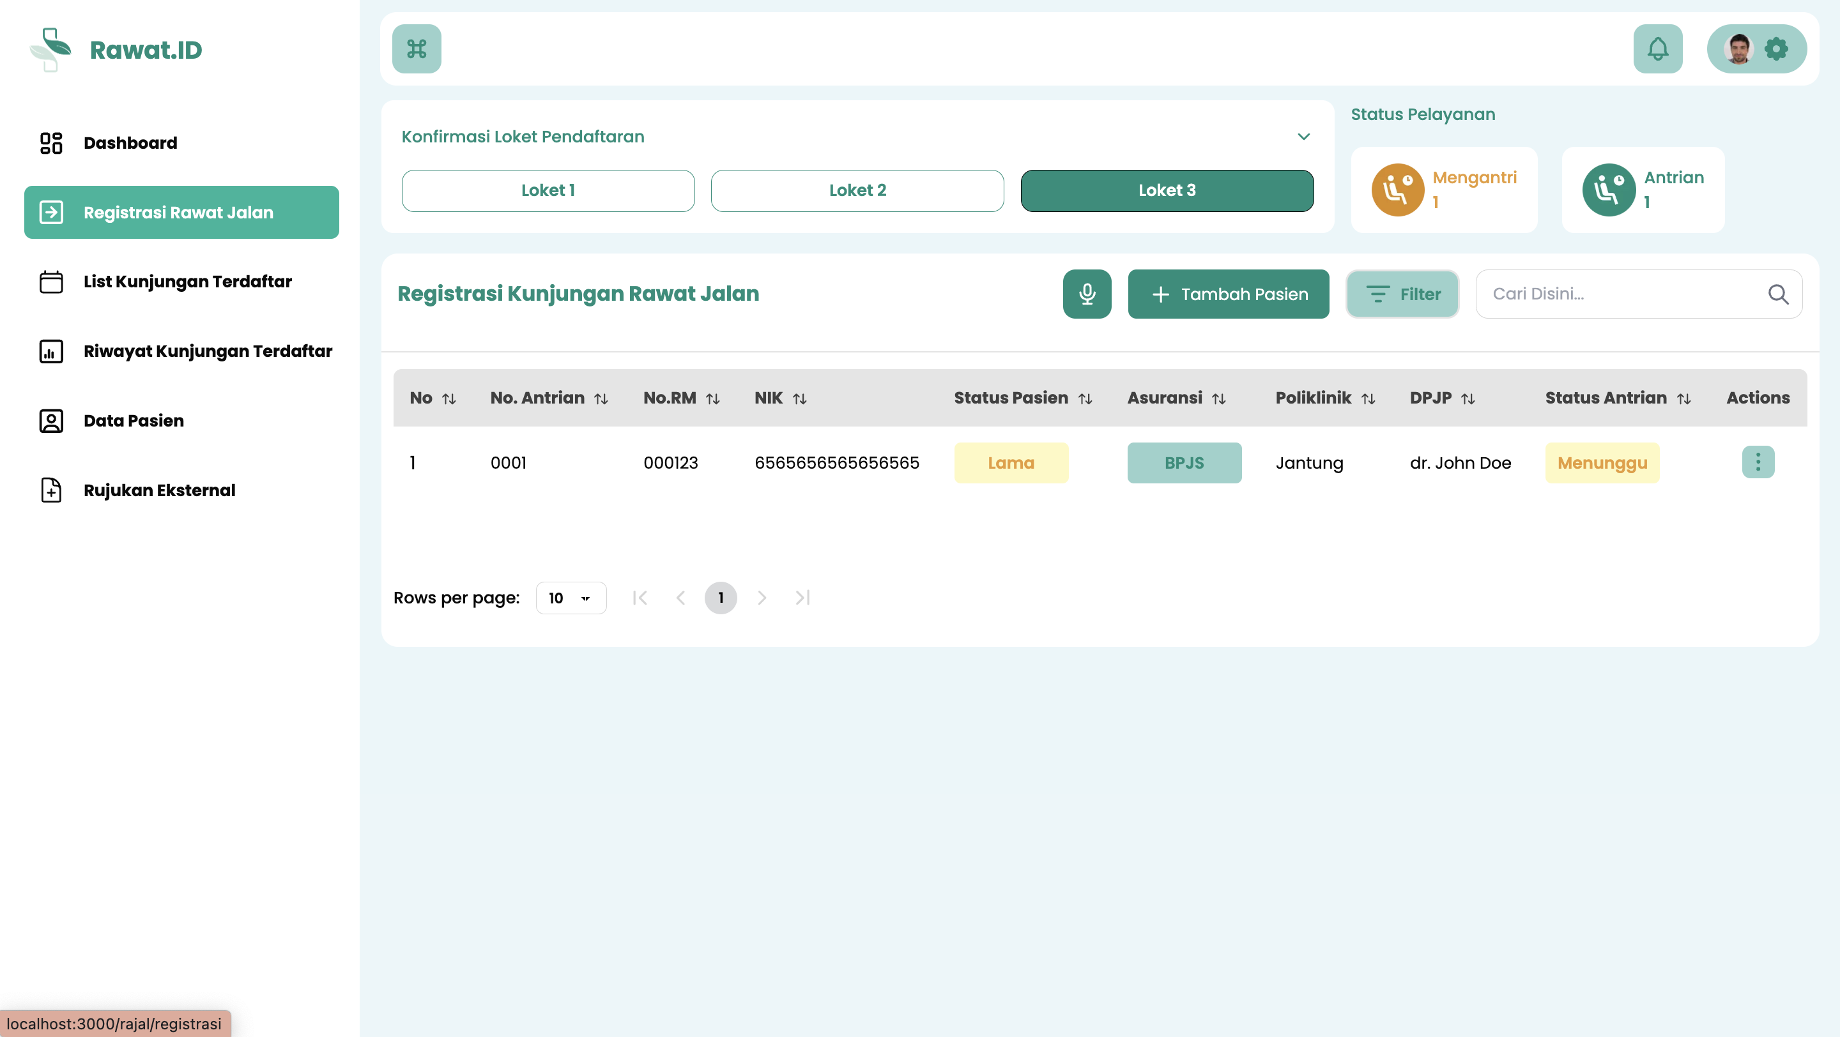Image resolution: width=1840 pixels, height=1037 pixels.
Task: Click Tambah Pasien button
Action: (x=1228, y=293)
